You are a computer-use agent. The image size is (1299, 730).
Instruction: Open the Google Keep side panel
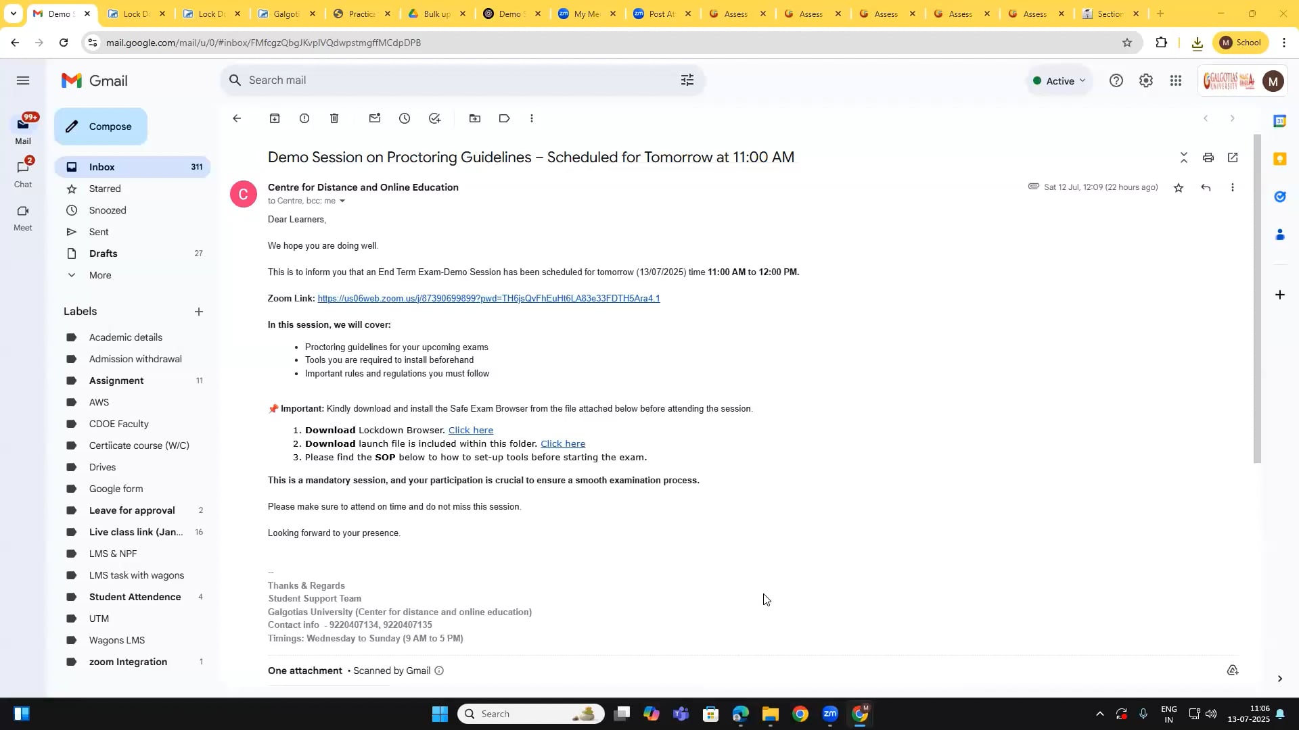[x=1280, y=158]
